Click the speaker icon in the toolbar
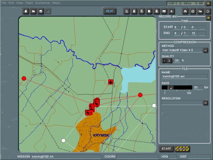This screenshot has height=160, width=213. coord(171,11)
